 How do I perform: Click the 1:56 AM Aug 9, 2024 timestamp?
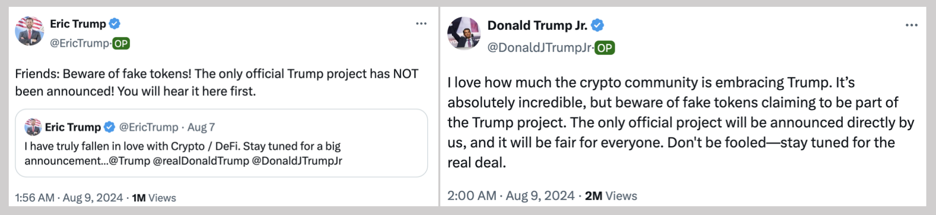point(69,198)
